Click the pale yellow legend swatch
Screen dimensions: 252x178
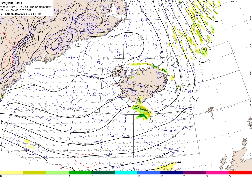pyautogui.click(x=11, y=172)
